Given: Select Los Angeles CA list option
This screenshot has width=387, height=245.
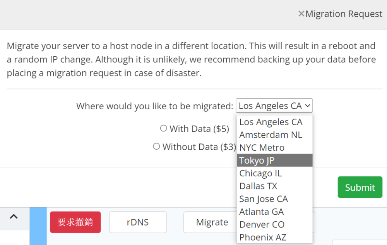Looking at the screenshot, I should pyautogui.click(x=274, y=122).
